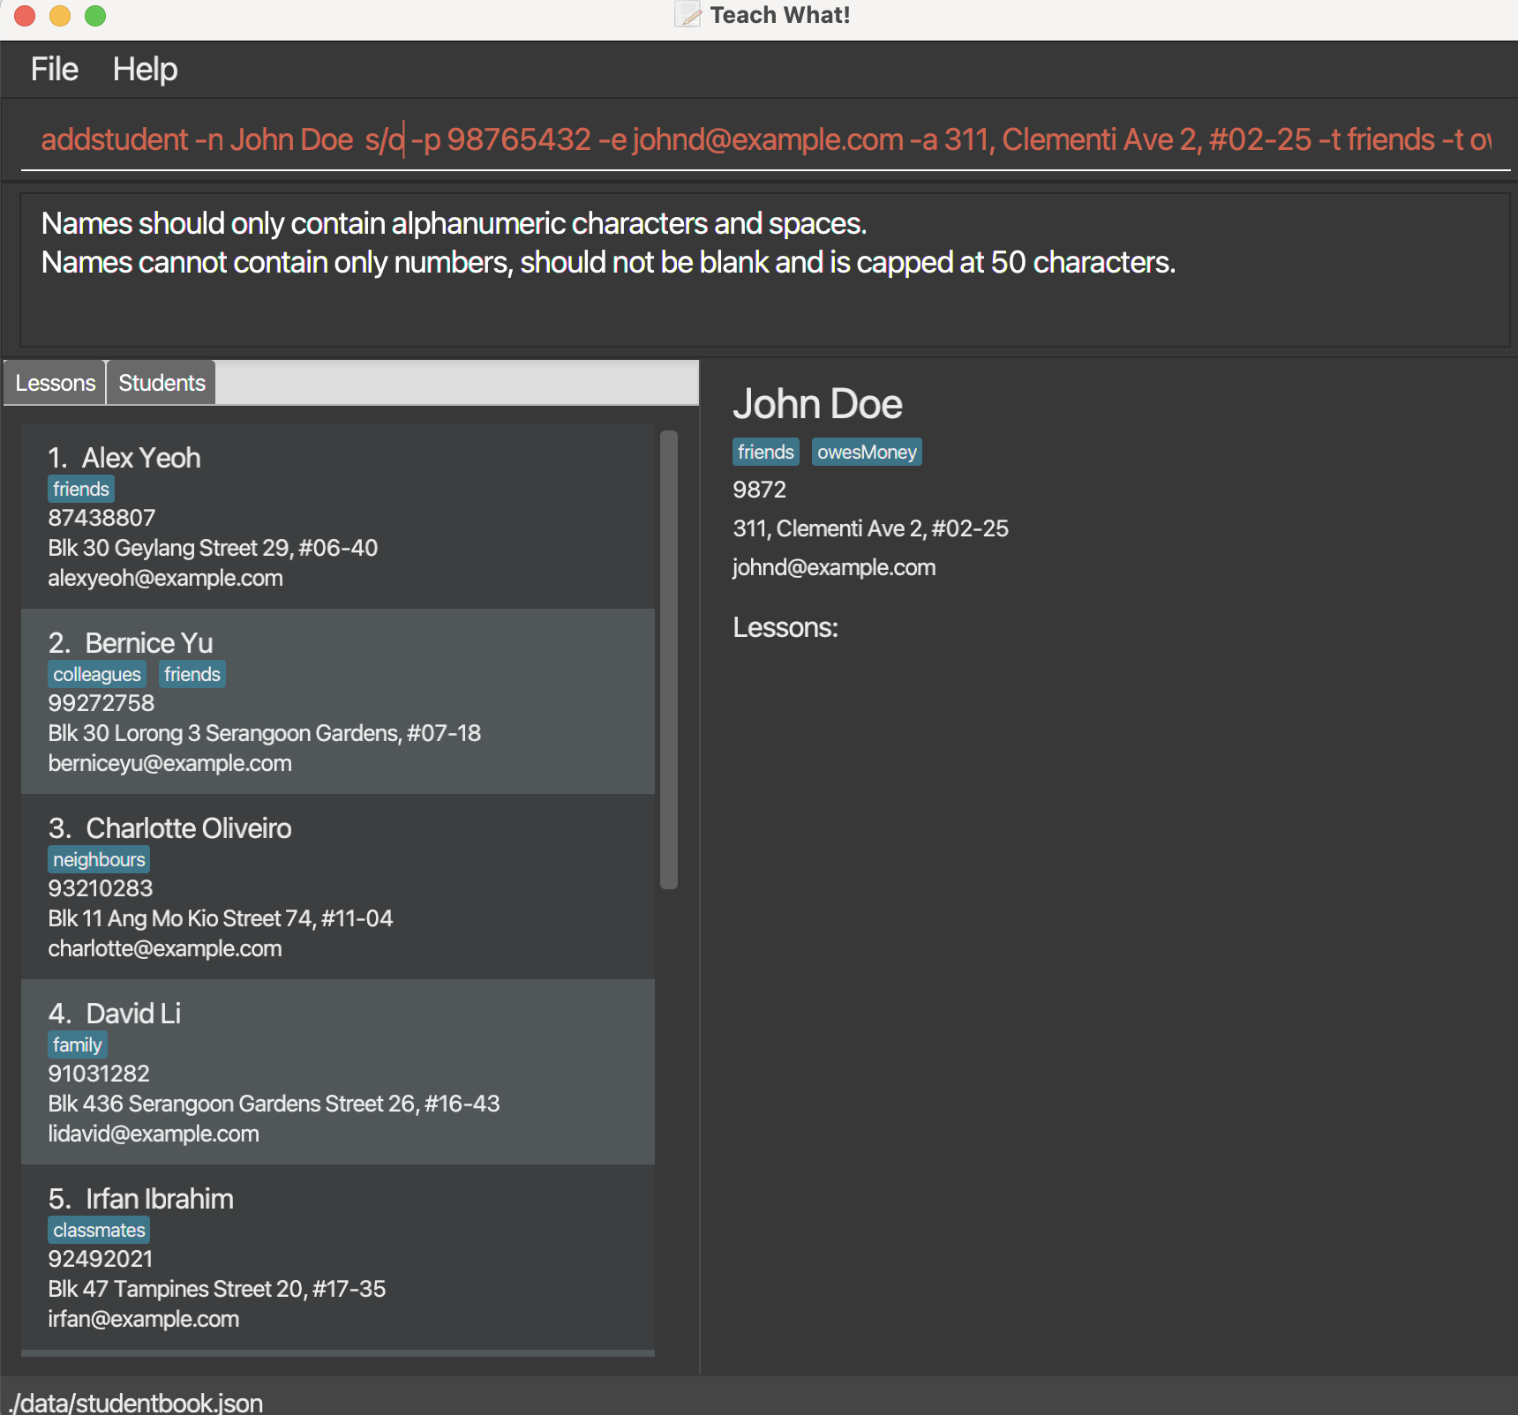Screen dimensions: 1518x1415
Task: Click the John Doe heading in detail panel
Action: coord(817,404)
